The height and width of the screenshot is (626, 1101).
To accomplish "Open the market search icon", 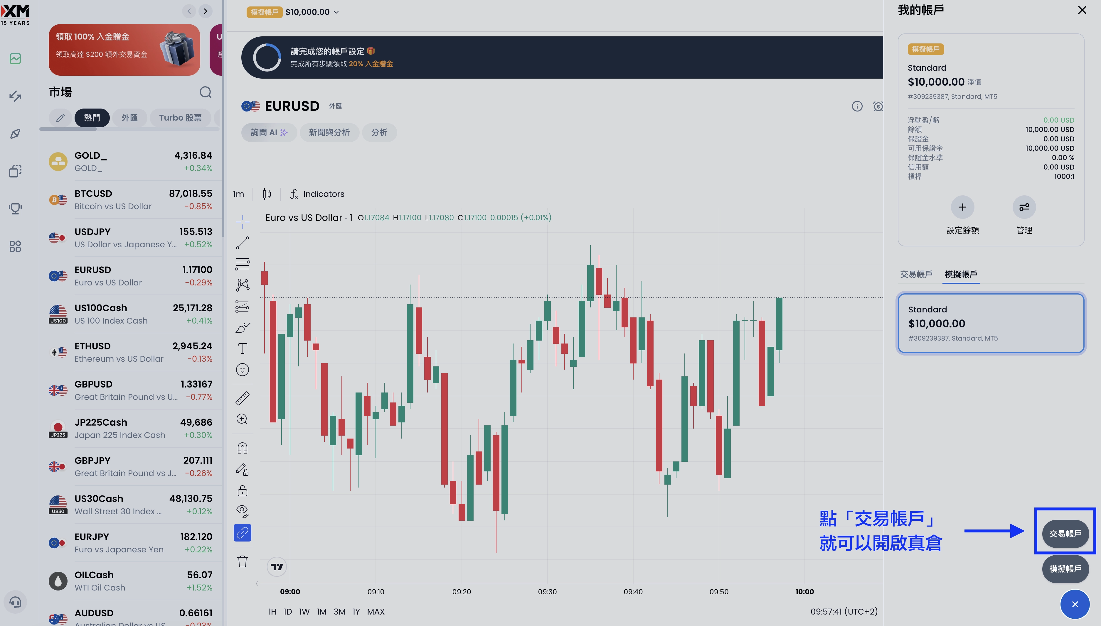I will click(x=206, y=92).
